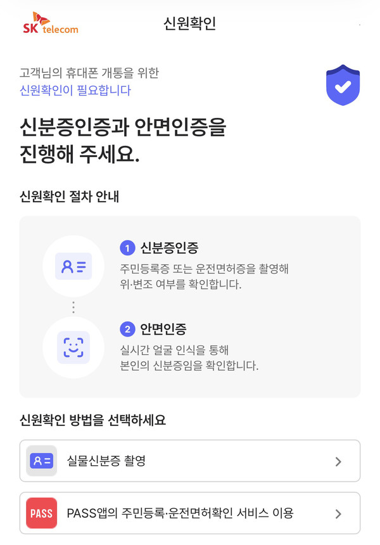Viewport: 380px width, 545px height.
Task: Click the blue shield checkmark icon
Action: (x=343, y=85)
